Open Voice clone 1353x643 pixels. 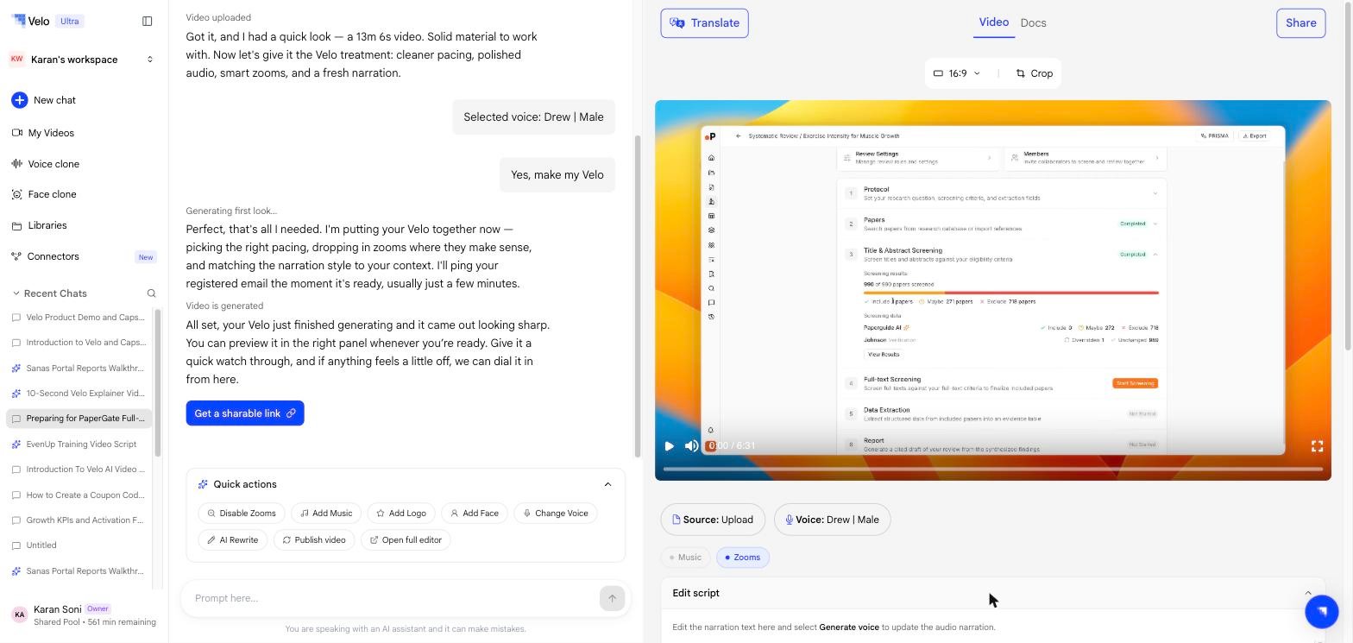46,164
